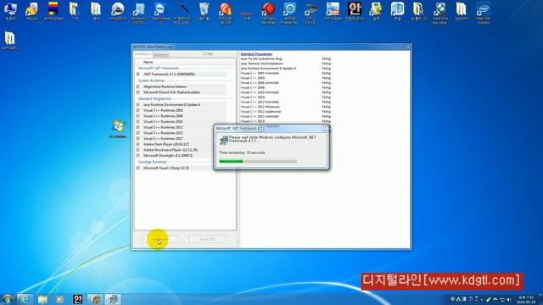543x305 pixels.
Task: Click the Name column header
Action: click(x=148, y=62)
